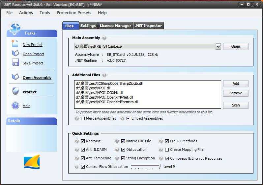263x185 pixels.
Task: Click the help icon beside Main Assembly
Action: point(104,38)
